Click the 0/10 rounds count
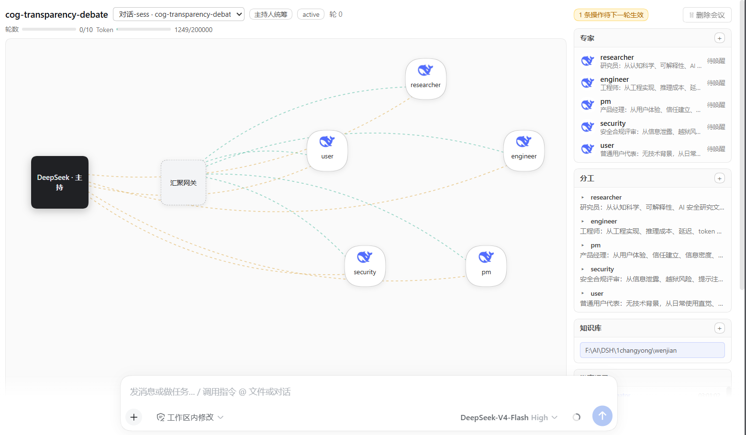This screenshot has height=435, width=746. pos(86,30)
